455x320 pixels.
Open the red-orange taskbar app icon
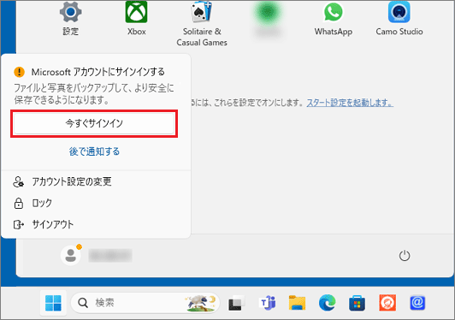[x=387, y=303]
